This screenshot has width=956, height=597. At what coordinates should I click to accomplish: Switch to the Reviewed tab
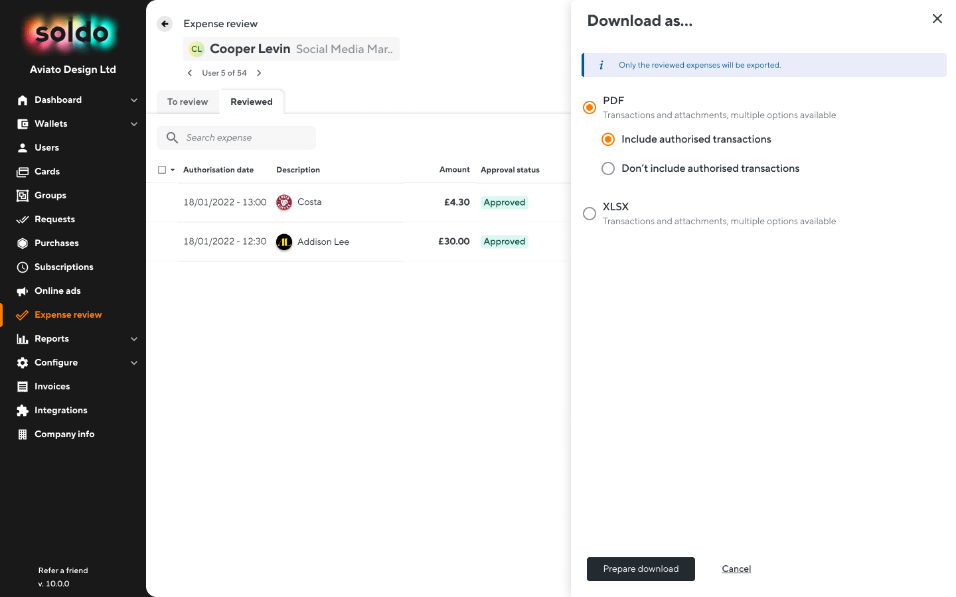tap(252, 101)
